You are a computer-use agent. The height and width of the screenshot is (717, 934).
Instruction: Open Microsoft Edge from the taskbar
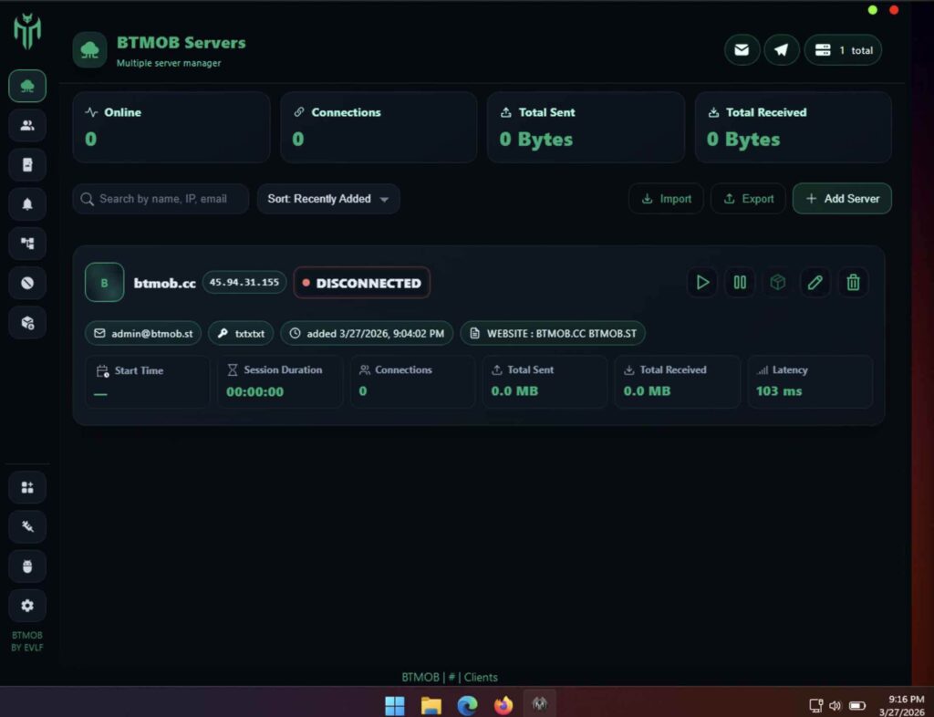click(468, 706)
